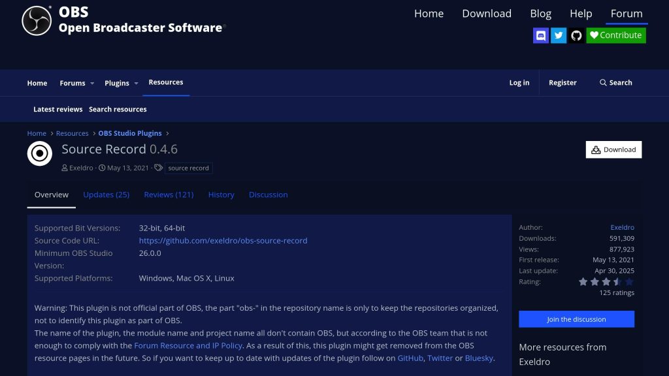This screenshot has width=669, height=376.
Task: Click the source record tag label
Action: [x=188, y=168]
